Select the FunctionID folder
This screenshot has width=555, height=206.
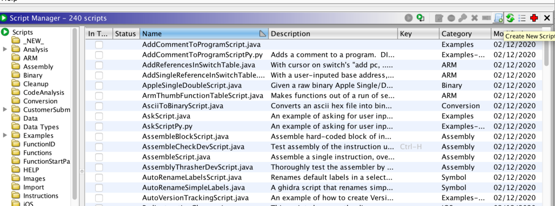pos(39,144)
